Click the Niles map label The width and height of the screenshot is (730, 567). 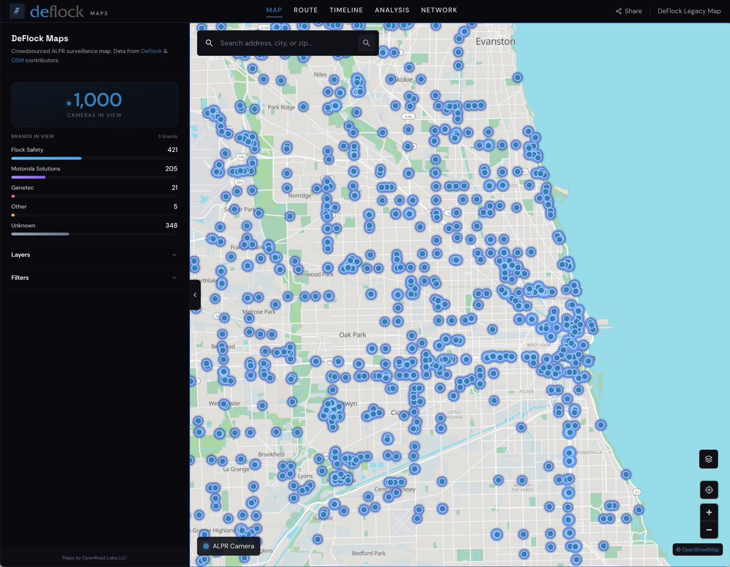(320, 74)
